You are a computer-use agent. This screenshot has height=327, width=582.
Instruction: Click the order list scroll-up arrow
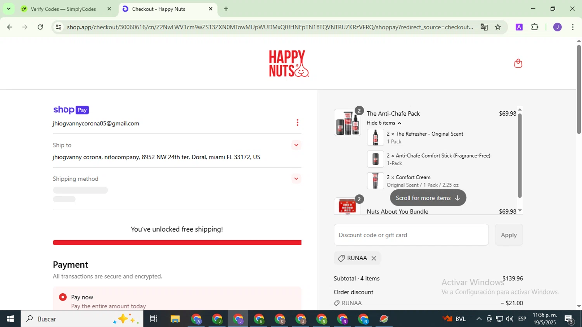[x=520, y=109]
